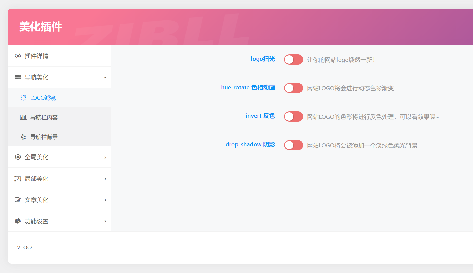
Task: Click the codepen icon beside 全局美化
Action: pyautogui.click(x=18, y=157)
